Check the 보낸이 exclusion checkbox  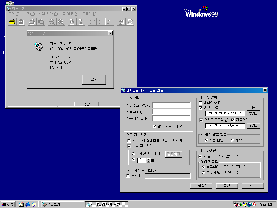tap(128, 176)
